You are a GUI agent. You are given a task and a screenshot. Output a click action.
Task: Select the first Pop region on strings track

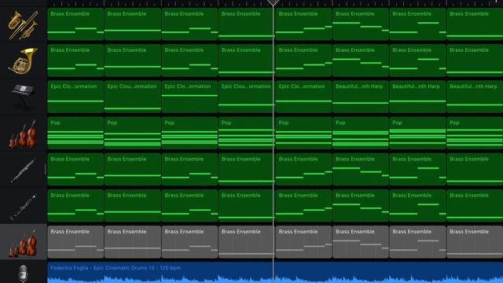click(75, 133)
